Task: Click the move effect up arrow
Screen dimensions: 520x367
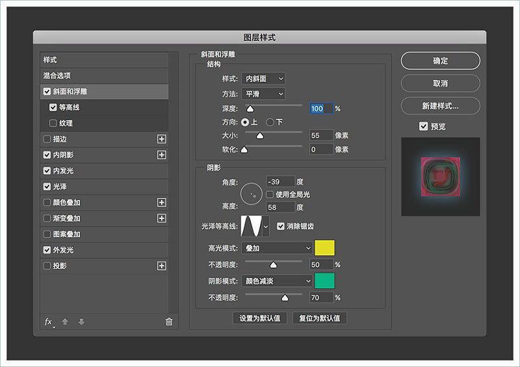Action: pos(65,322)
